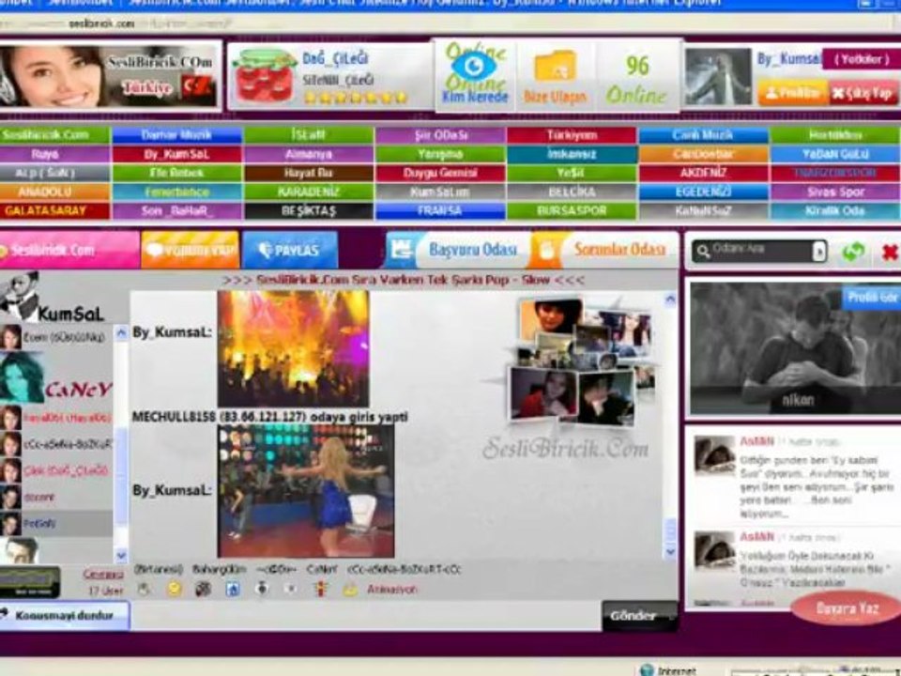Image resolution: width=901 pixels, height=676 pixels.
Task: Click the concert image posted by By_KumsaL
Action: (293, 349)
